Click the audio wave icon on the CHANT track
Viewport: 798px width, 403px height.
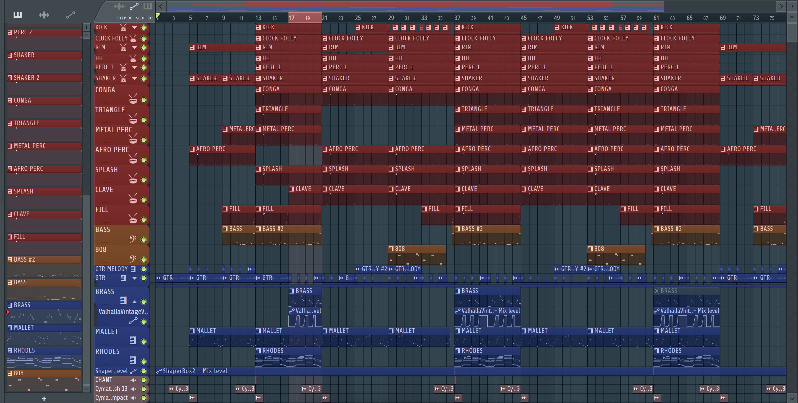[133, 380]
